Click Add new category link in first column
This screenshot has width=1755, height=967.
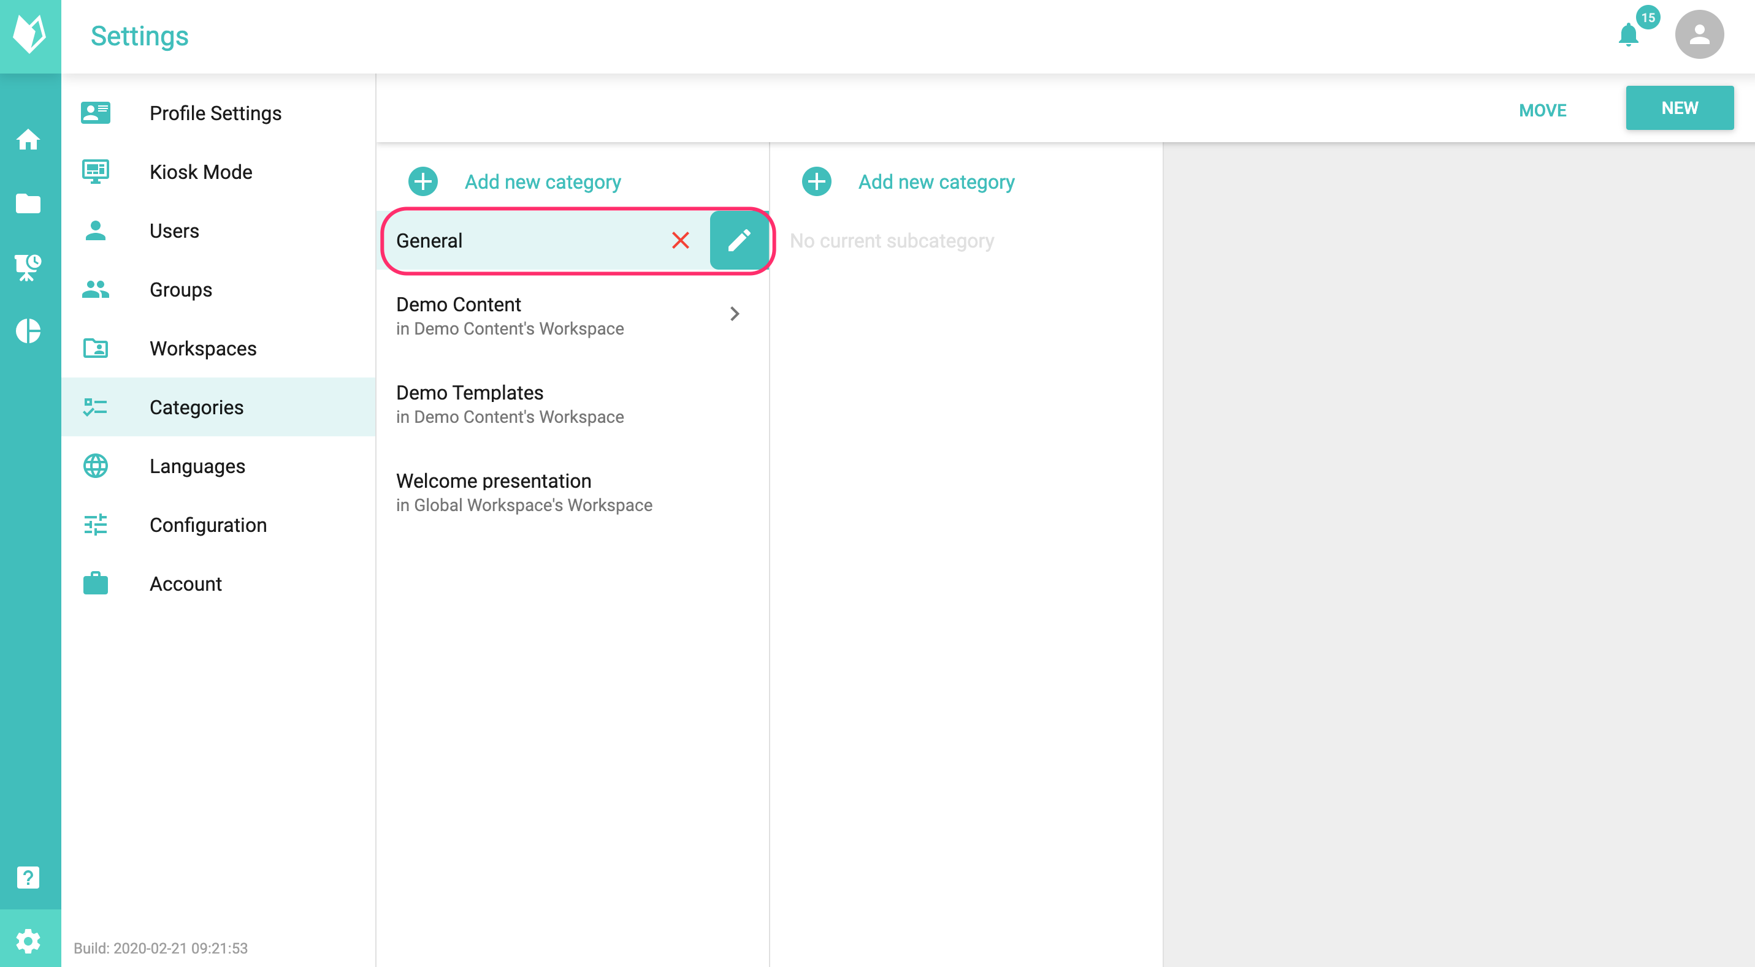coord(542,182)
